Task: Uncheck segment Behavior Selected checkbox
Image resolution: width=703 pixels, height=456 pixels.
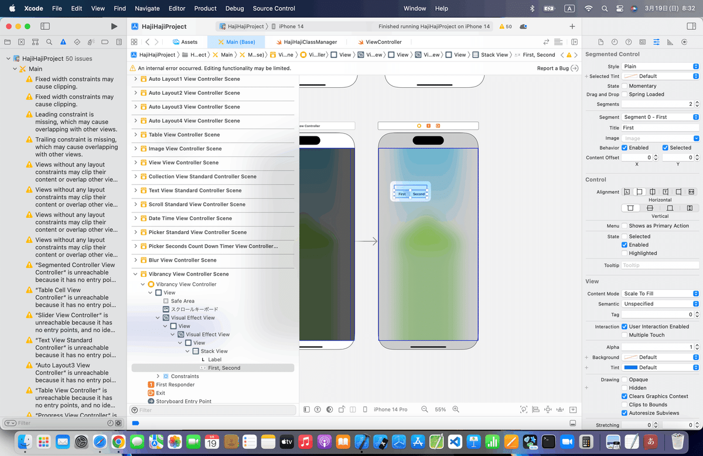Action: (665, 148)
